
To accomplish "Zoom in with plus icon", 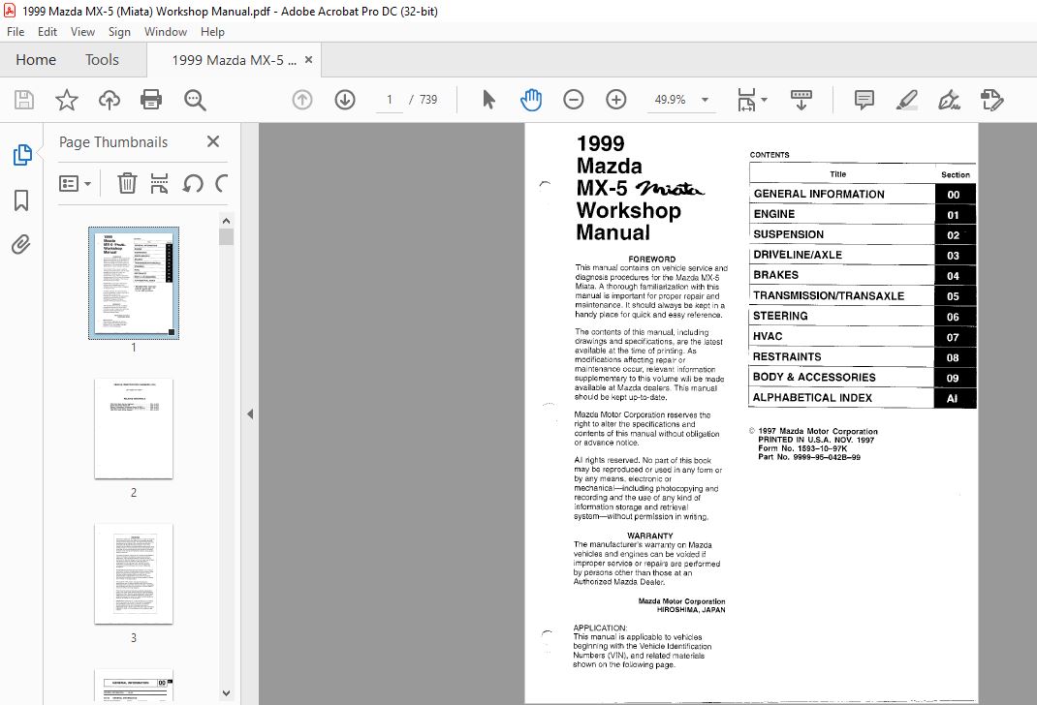I will pos(615,100).
